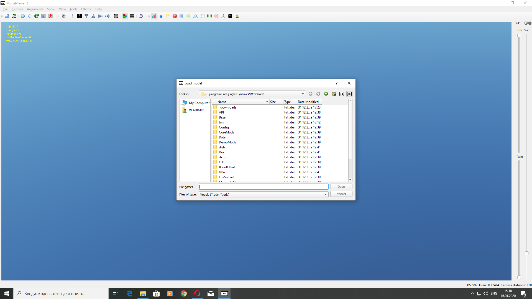Click the upward-pointing blue cone icon
The image size is (532, 299).
click(93, 16)
